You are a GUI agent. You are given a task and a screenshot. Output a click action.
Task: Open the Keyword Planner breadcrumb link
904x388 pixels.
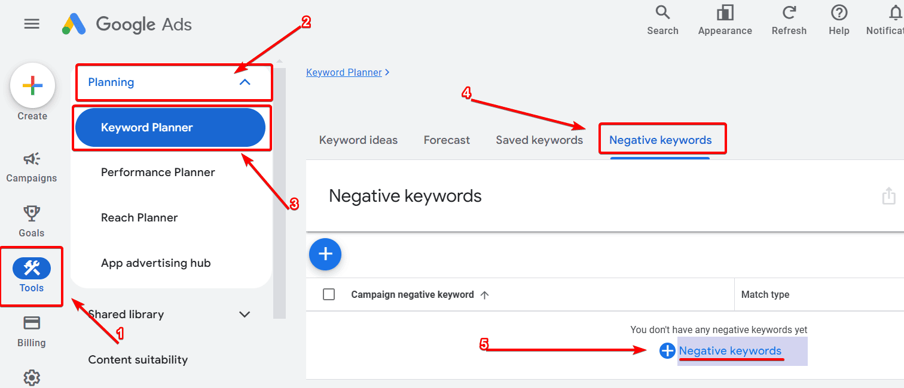[x=344, y=72]
